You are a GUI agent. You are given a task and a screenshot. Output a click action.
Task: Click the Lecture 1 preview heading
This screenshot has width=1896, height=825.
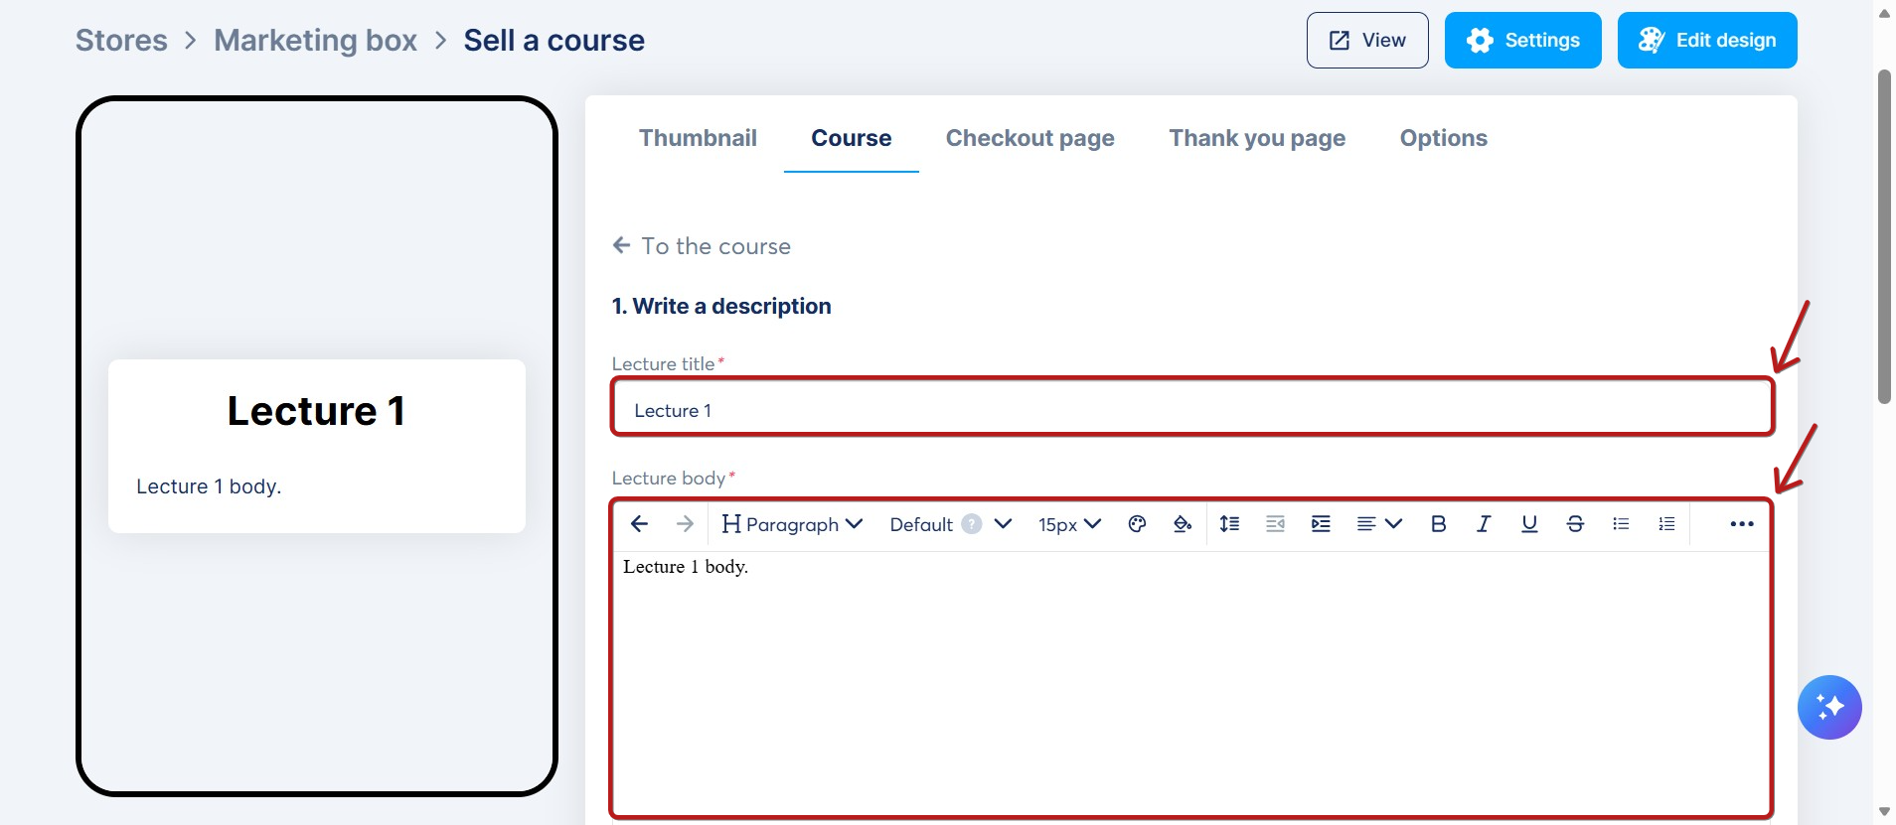point(316,411)
